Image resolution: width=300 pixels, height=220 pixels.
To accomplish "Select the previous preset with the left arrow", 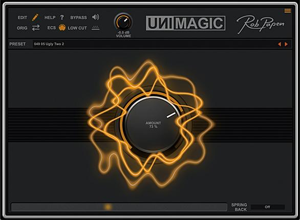I will 280,44.
